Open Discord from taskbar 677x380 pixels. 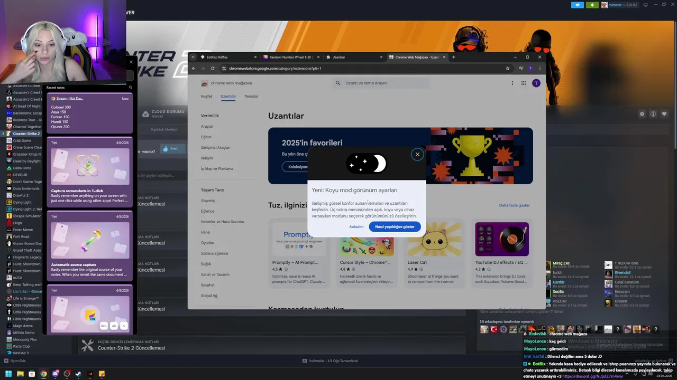[55, 374]
